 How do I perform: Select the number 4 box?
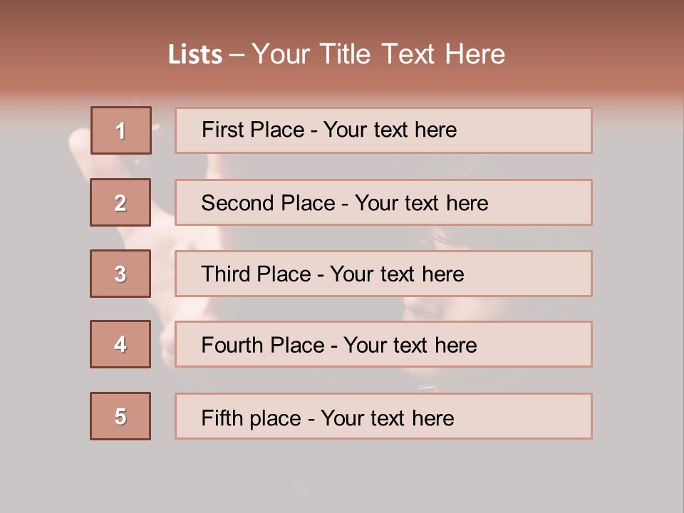(x=120, y=344)
